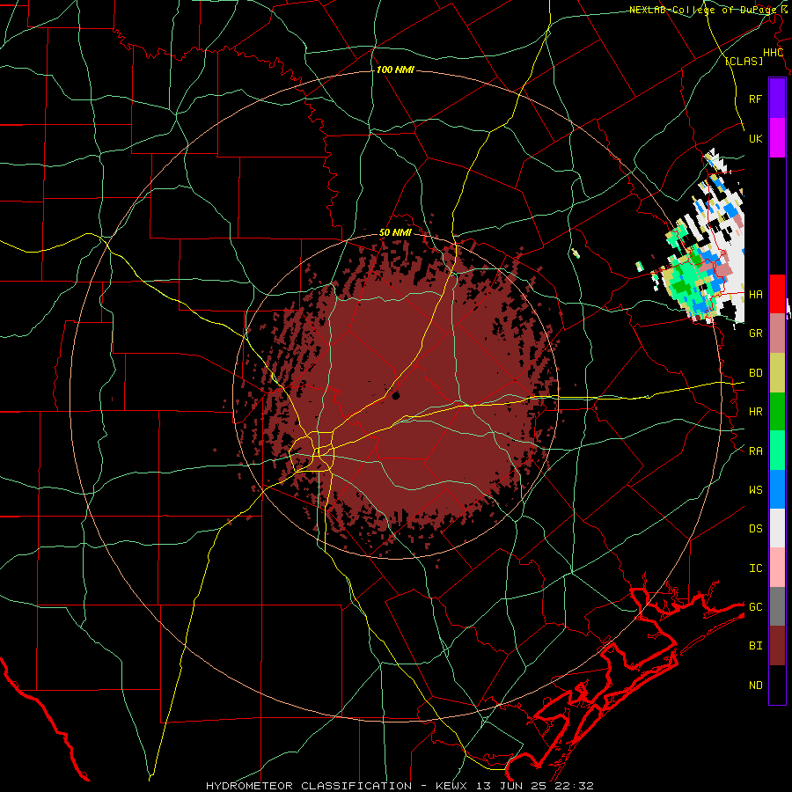Click the black ND legend swatch
The width and height of the screenshot is (792, 792).
coord(777,685)
